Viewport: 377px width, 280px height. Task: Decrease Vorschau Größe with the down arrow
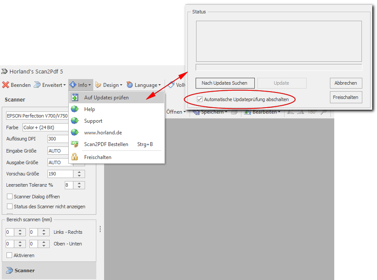pos(79,176)
